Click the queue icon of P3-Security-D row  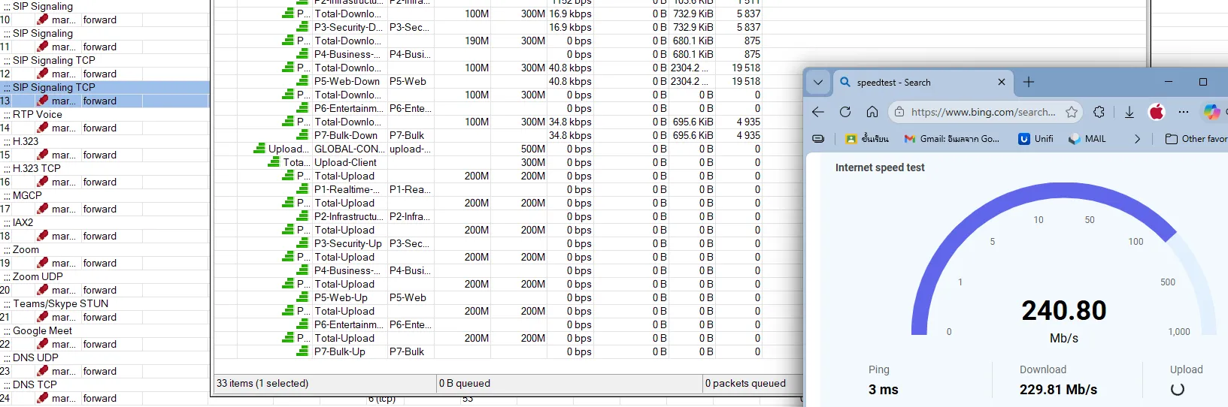point(302,27)
